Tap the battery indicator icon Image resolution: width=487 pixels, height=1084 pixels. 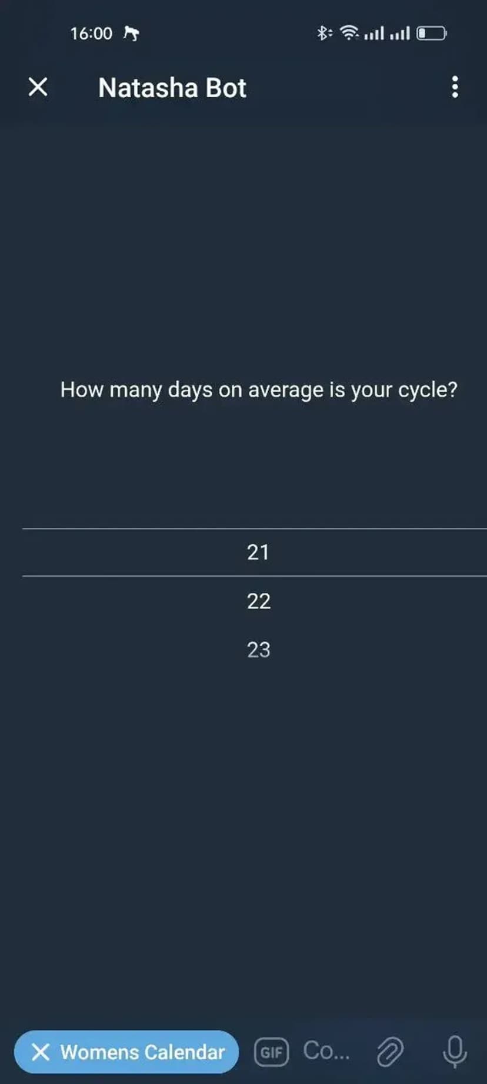(x=432, y=33)
